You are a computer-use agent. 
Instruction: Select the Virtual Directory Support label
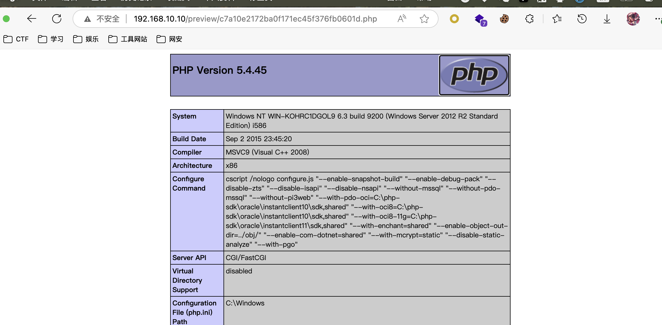pyautogui.click(x=187, y=280)
